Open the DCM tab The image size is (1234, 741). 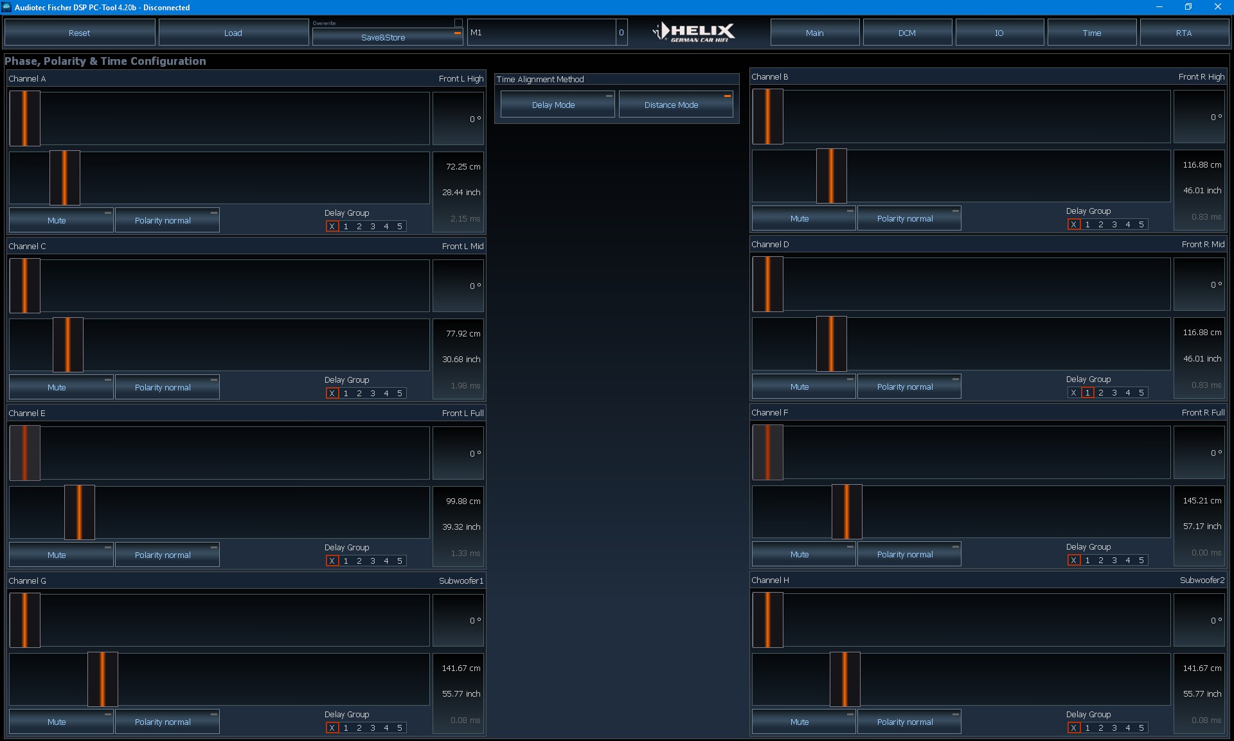click(x=907, y=33)
